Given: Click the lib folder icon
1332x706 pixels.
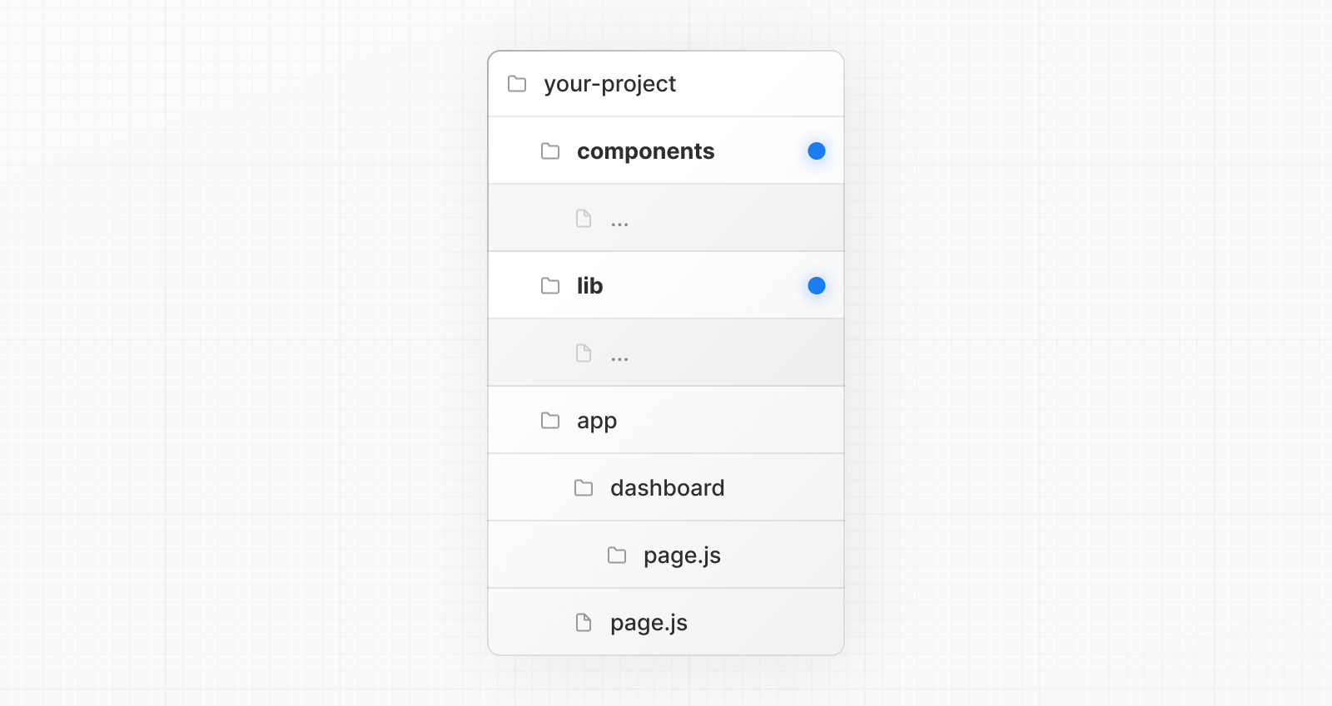Looking at the screenshot, I should pyautogui.click(x=550, y=286).
